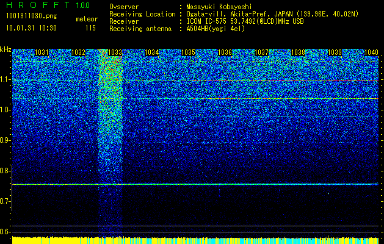Viewport: 384px width, 244px height.
Task: Click the ICOM IC-575 53.7492 MHz USB text
Action: pos(245,21)
